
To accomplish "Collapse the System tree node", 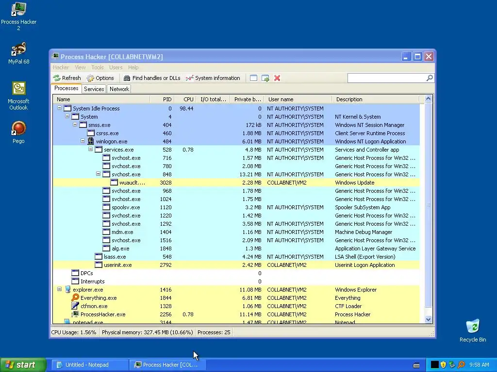I will [x=67, y=116].
